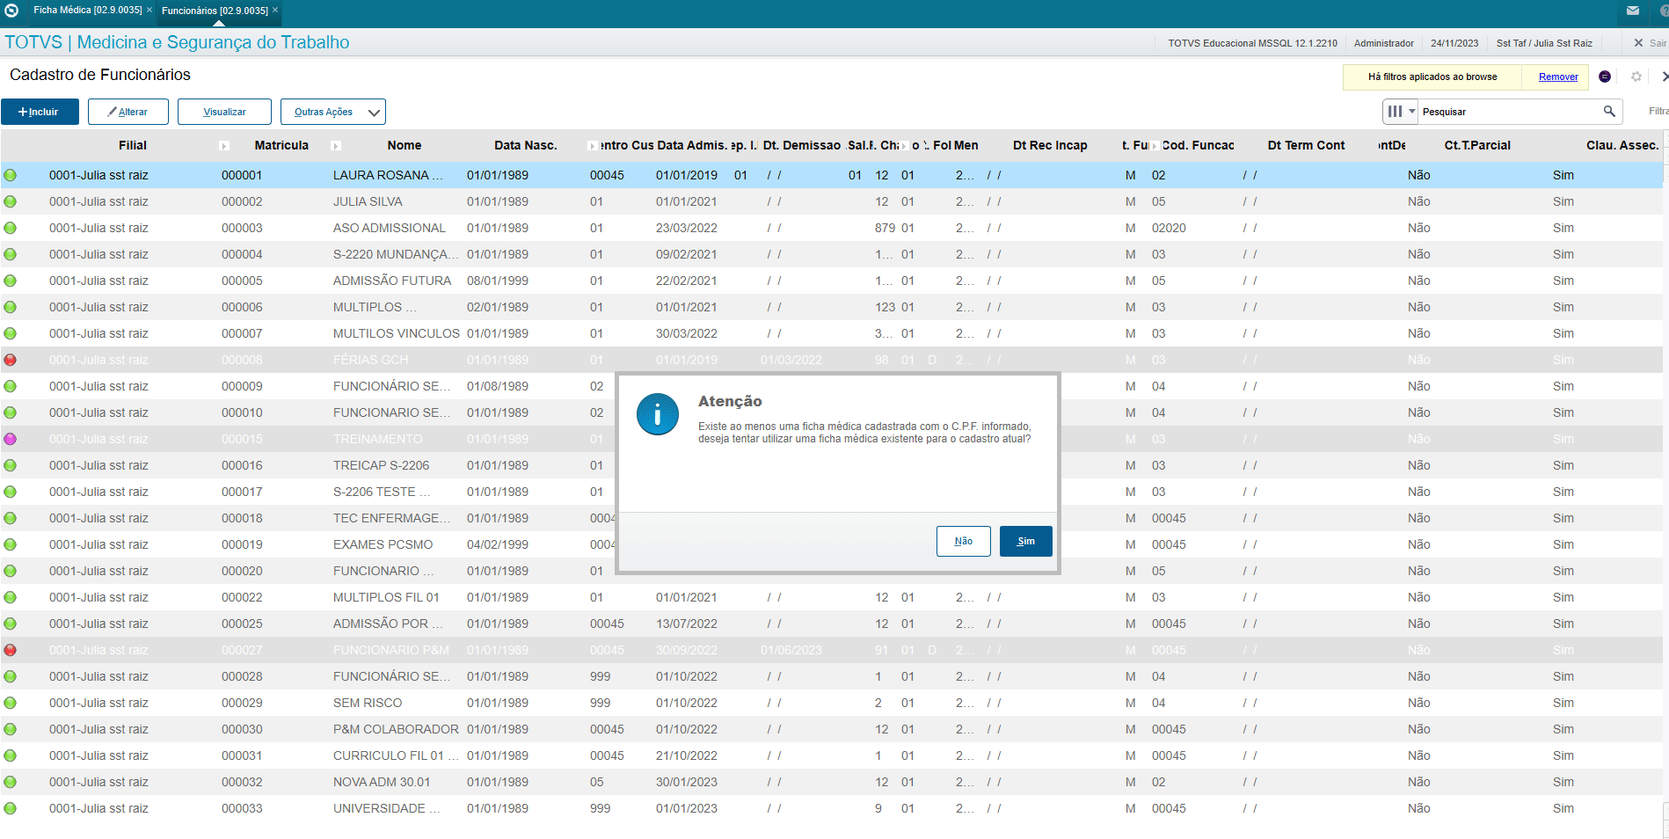Click the pencil Alterar button
The height and width of the screenshot is (839, 1669).
coord(128,112)
